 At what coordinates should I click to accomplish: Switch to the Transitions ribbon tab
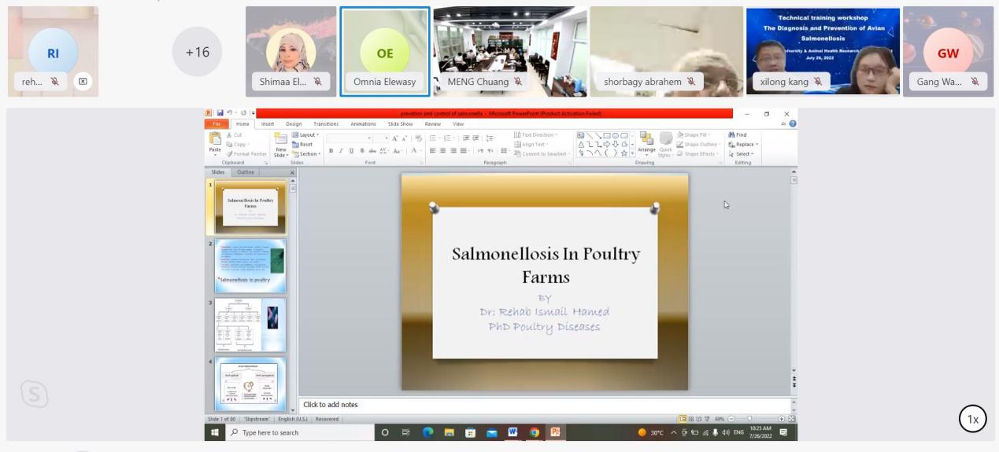pyautogui.click(x=326, y=124)
